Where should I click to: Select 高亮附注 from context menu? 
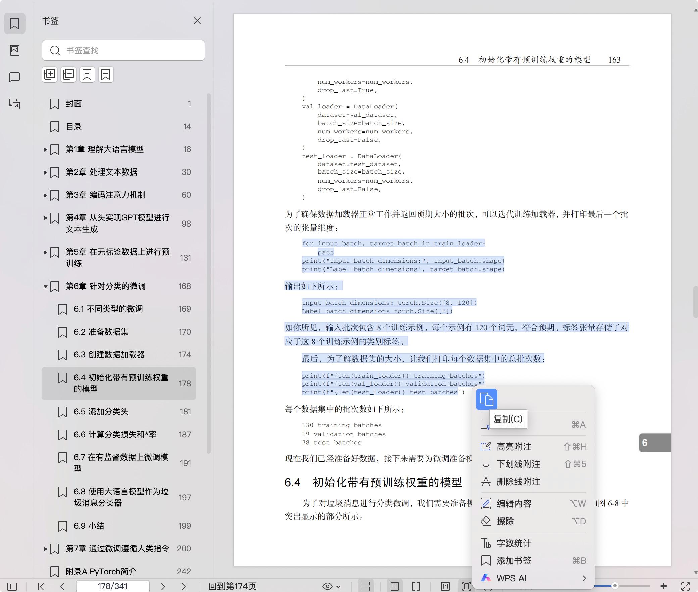tap(514, 447)
